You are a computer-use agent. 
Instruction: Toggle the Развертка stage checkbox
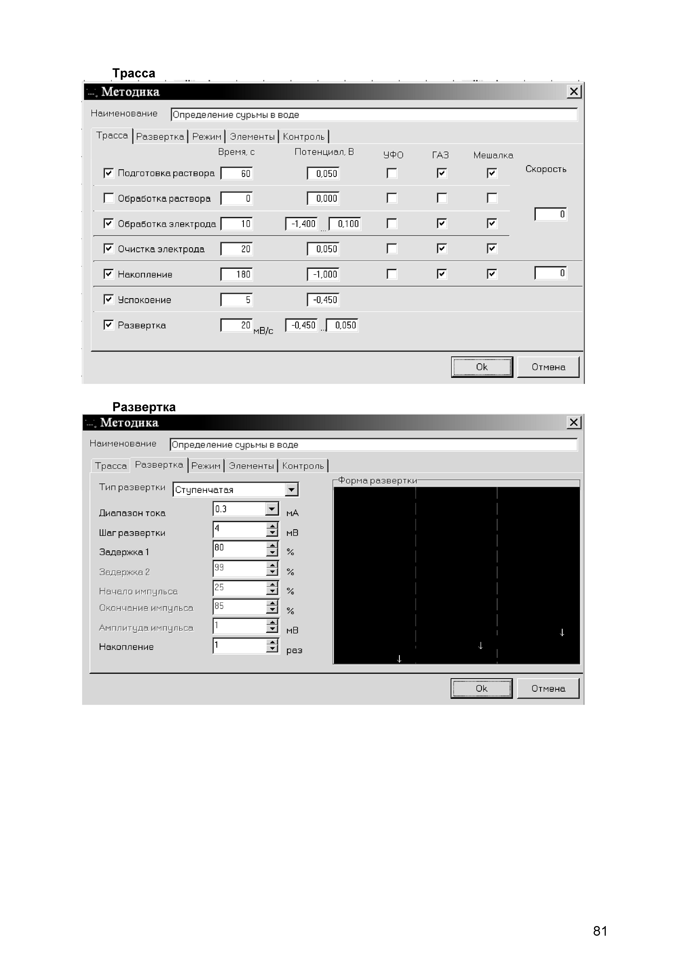click(109, 325)
